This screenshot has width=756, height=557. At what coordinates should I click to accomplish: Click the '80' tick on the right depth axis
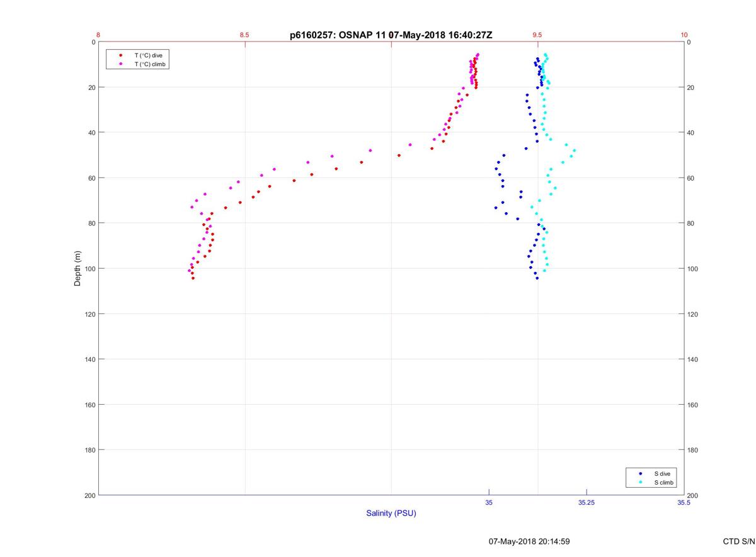(691, 223)
